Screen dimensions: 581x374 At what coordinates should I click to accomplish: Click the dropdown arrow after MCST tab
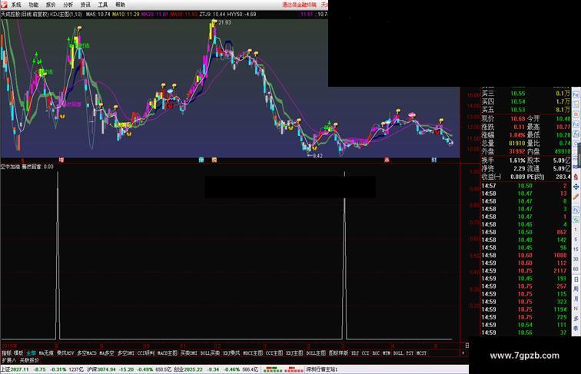tap(463, 353)
